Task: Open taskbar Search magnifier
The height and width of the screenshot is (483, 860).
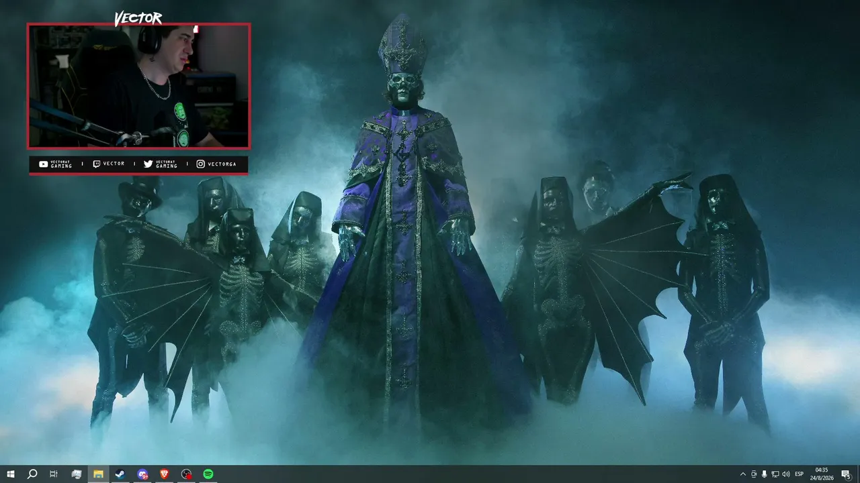Action: pos(32,474)
